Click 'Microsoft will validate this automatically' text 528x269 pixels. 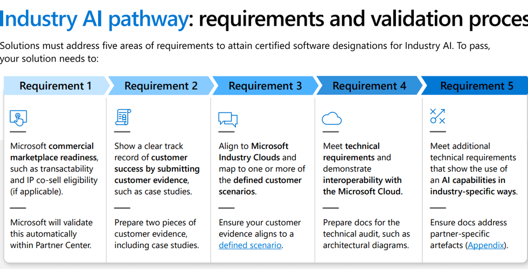point(51,234)
